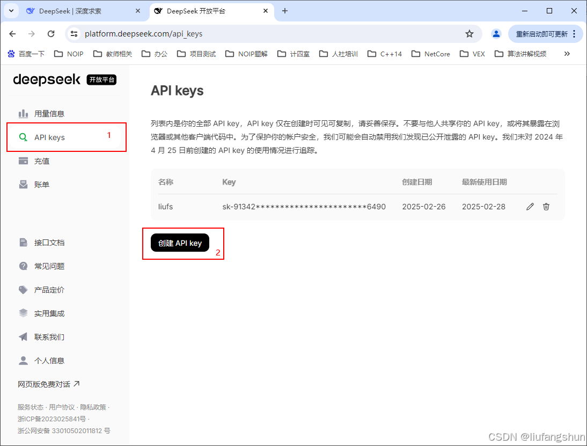Open the 浙ICP备2023025841号 link

point(52,419)
